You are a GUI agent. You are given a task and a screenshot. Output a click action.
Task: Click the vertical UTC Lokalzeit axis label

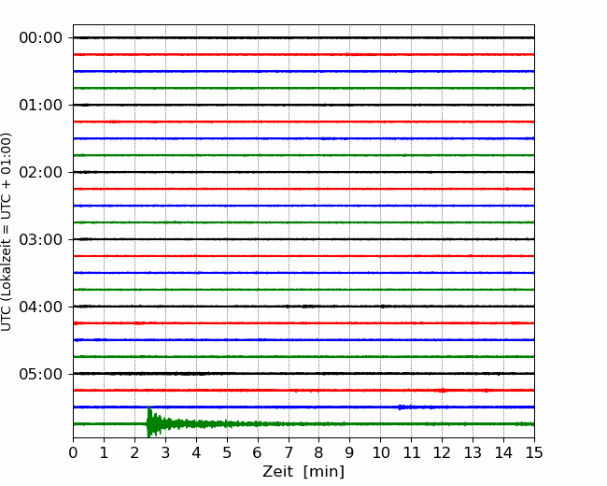pos(7,232)
